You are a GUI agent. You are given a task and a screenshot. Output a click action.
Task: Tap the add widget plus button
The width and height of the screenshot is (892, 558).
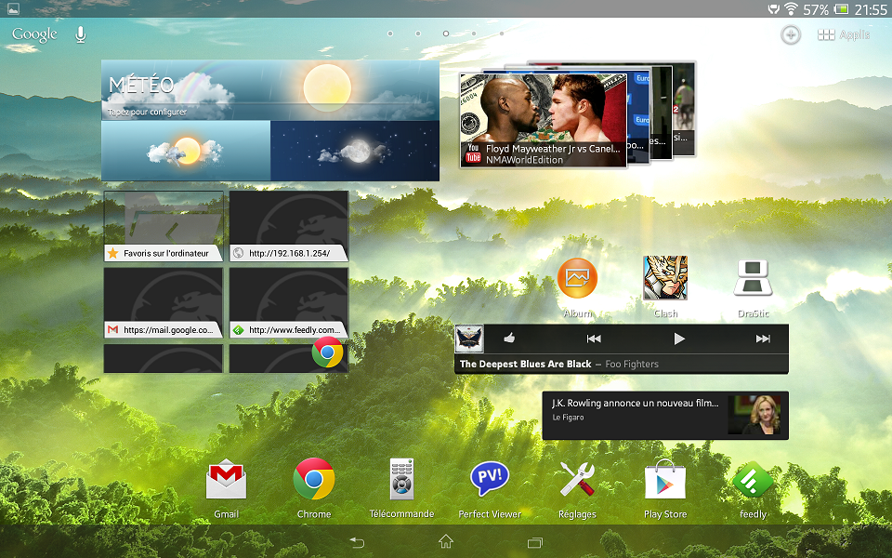click(790, 34)
